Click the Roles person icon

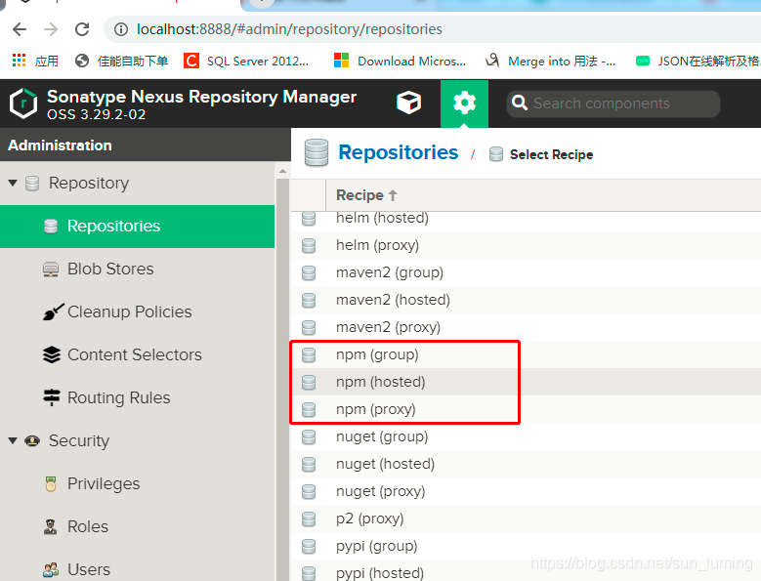click(50, 526)
